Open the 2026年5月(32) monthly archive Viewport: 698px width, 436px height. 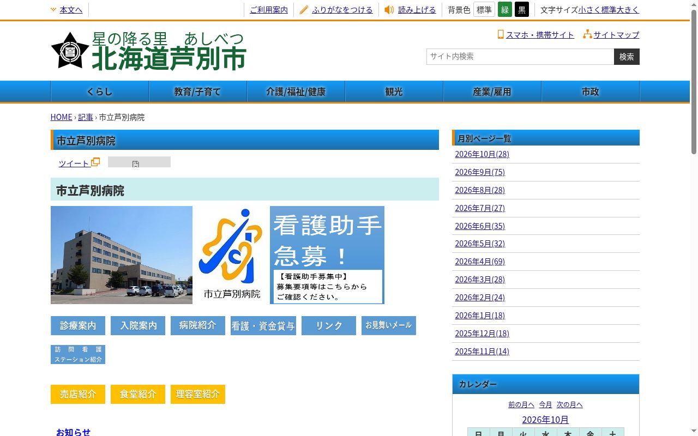coord(480,244)
